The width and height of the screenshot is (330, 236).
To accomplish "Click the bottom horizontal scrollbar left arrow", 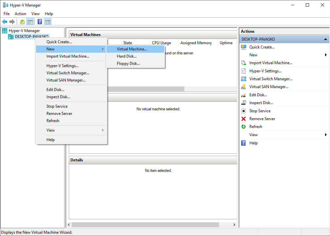I will click(x=69, y=225).
